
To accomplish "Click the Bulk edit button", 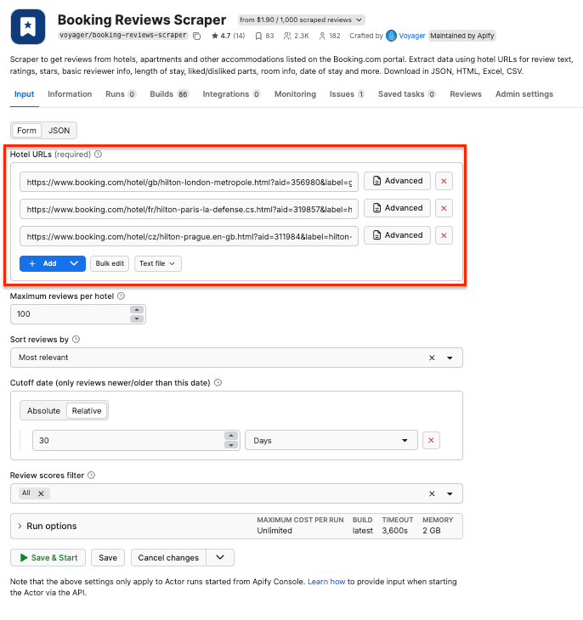I will pyautogui.click(x=110, y=263).
